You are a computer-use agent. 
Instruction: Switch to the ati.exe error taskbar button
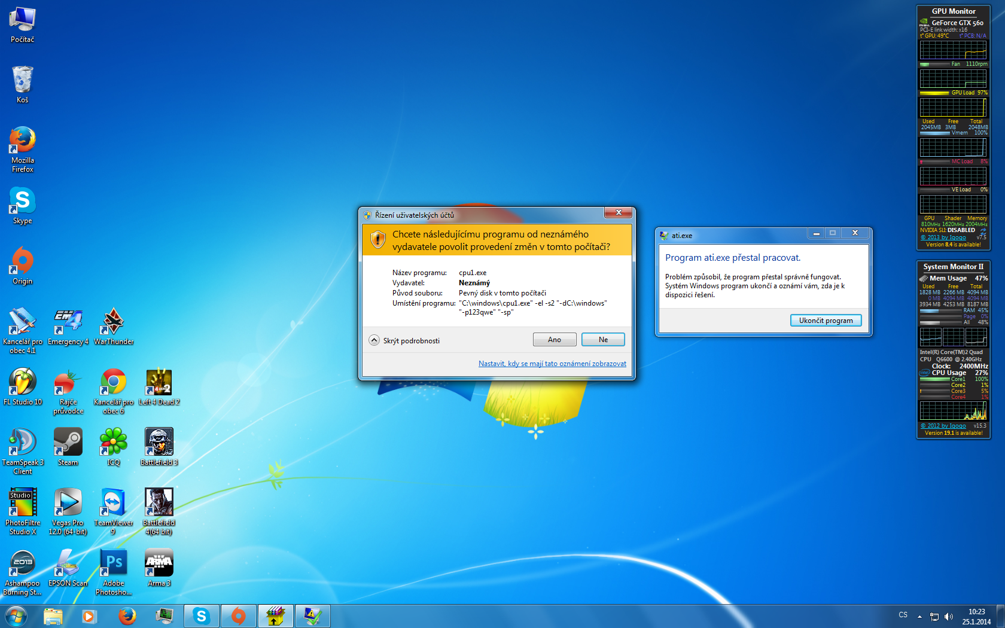313,616
